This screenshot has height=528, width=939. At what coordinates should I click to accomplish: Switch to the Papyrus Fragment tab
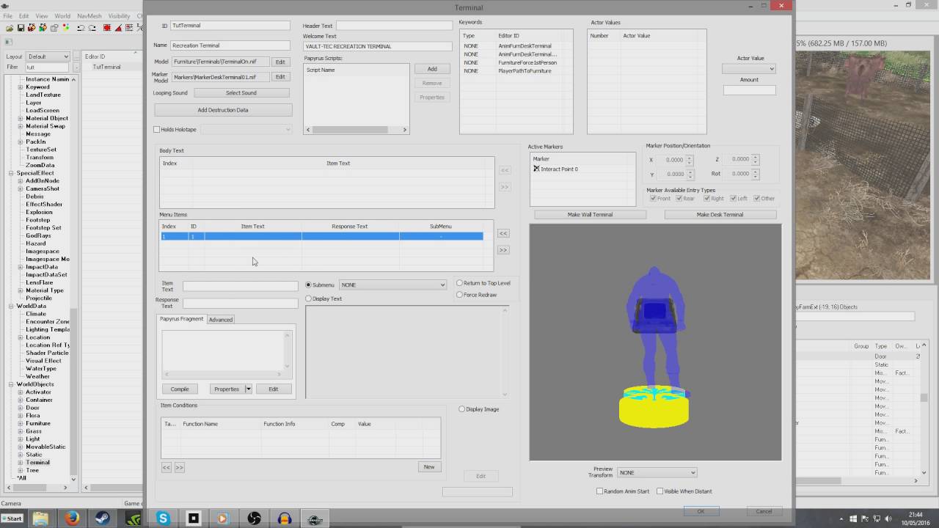tap(182, 319)
